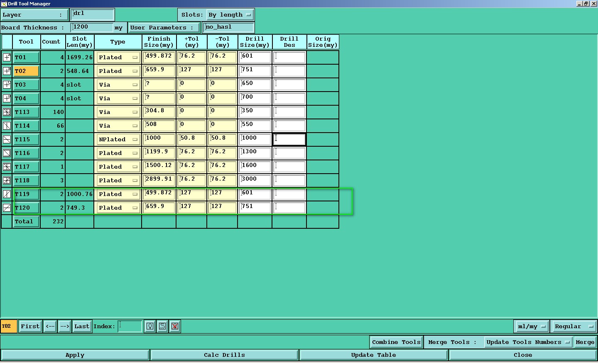Viewport: 598px width, 363px height.
Task: Click the layer name field showing drl
Action: [x=92, y=15]
